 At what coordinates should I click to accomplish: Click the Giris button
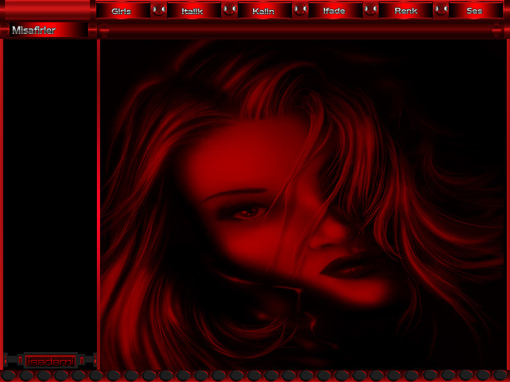[x=123, y=11]
